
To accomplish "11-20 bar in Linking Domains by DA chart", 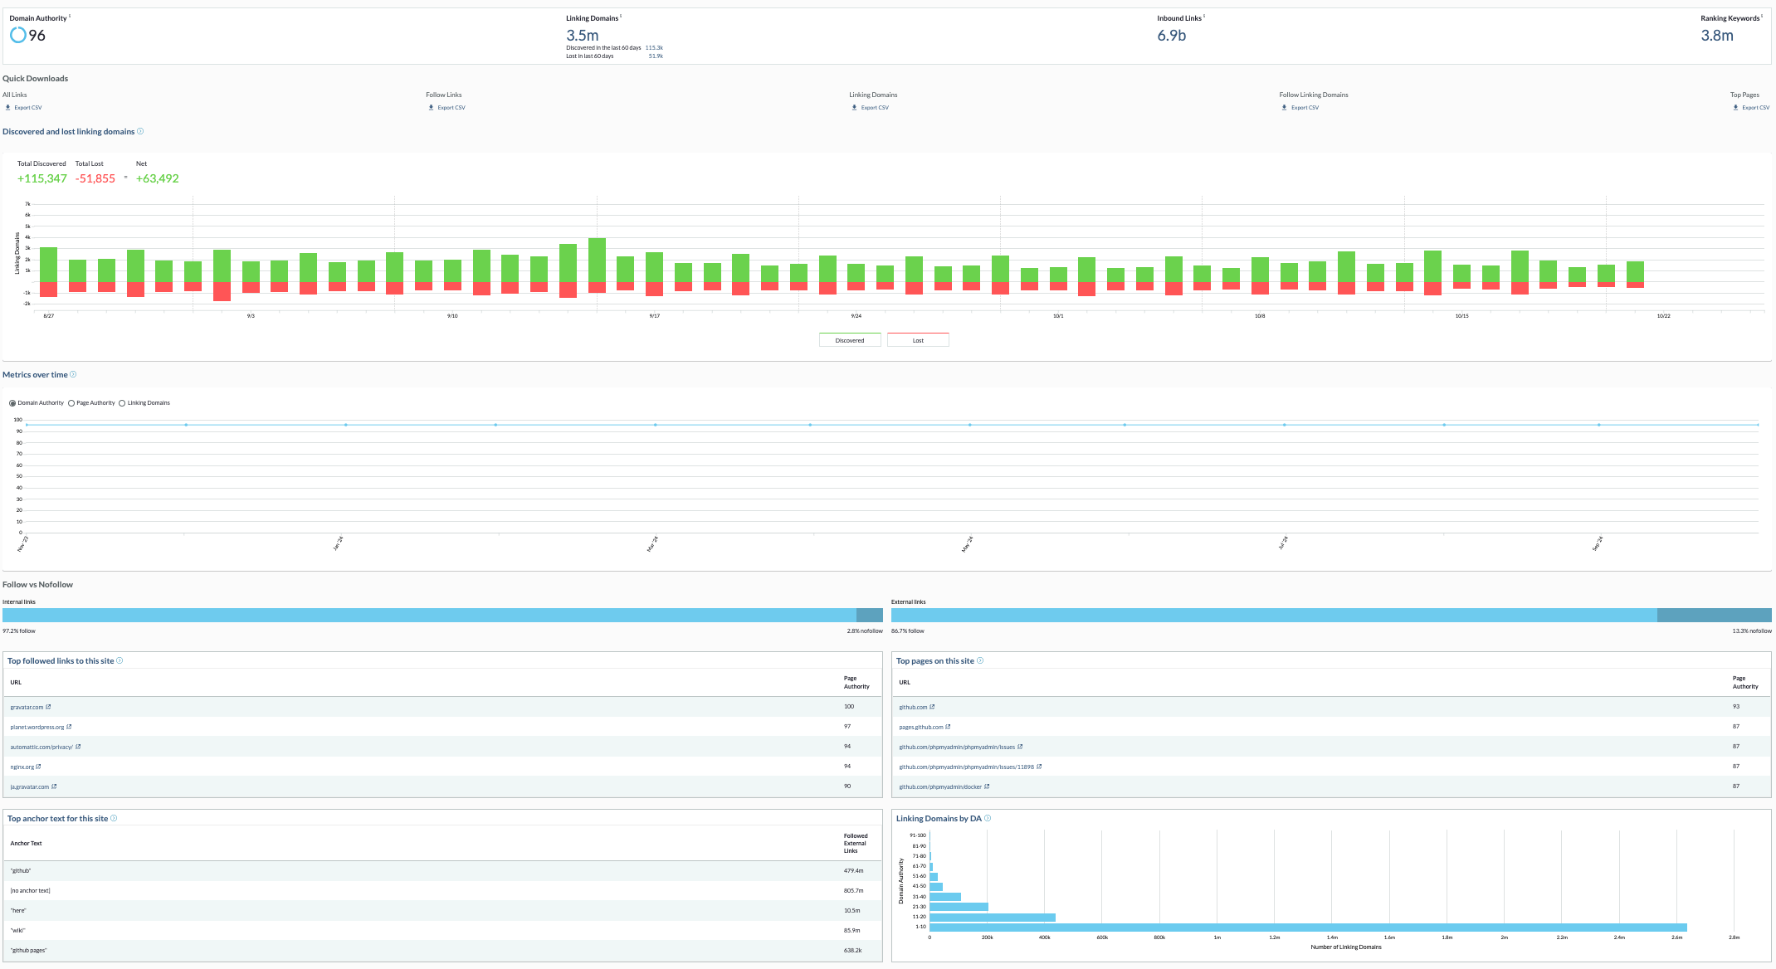I will [993, 917].
